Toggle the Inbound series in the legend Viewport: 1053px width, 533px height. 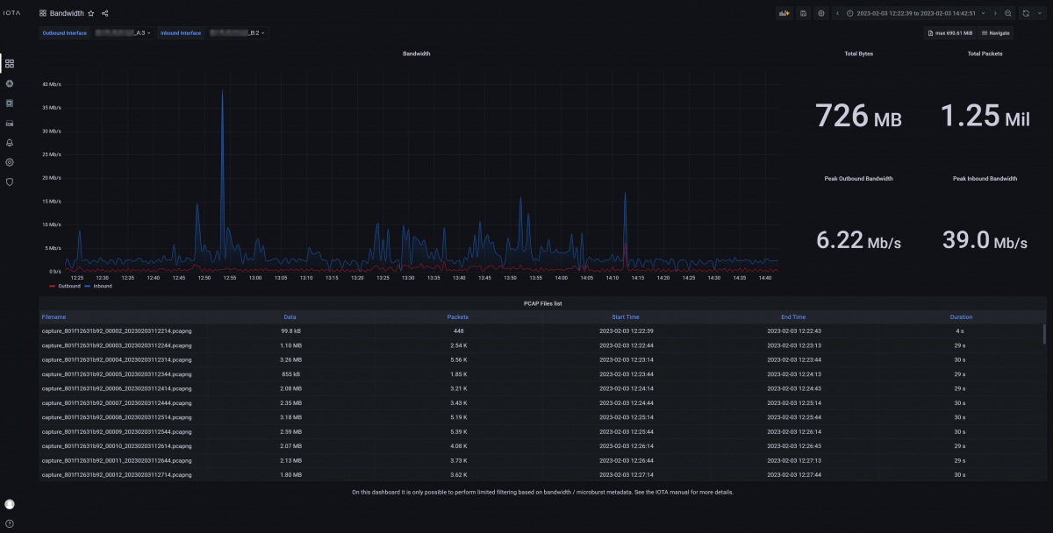pyautogui.click(x=98, y=286)
